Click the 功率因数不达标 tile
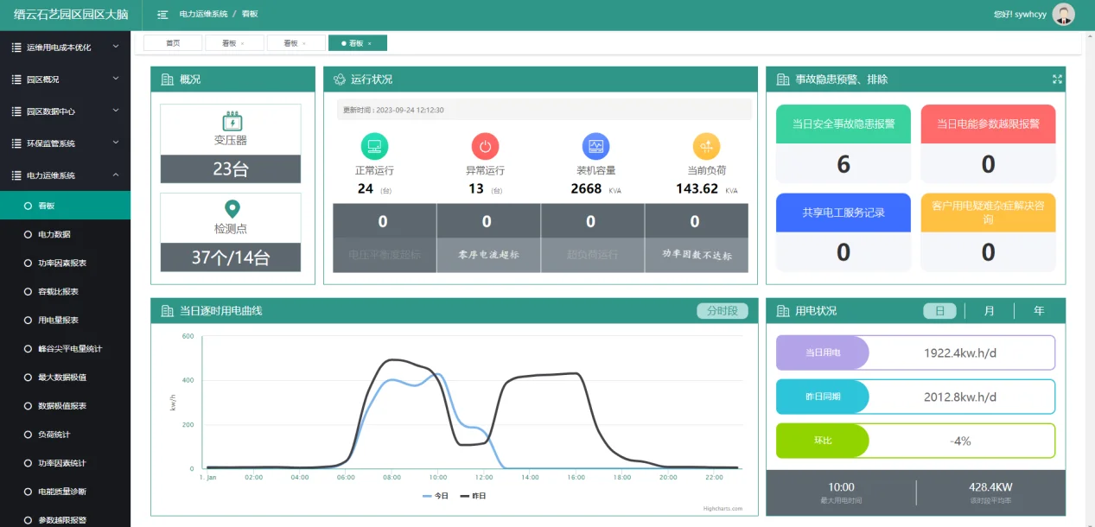The image size is (1095, 527). click(x=697, y=238)
